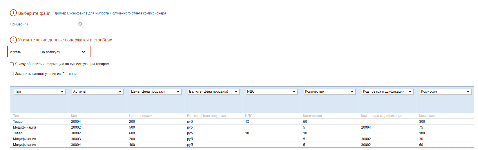The image size is (478, 150).
Task: Open the Excel example file link
Action: tap(110, 13)
